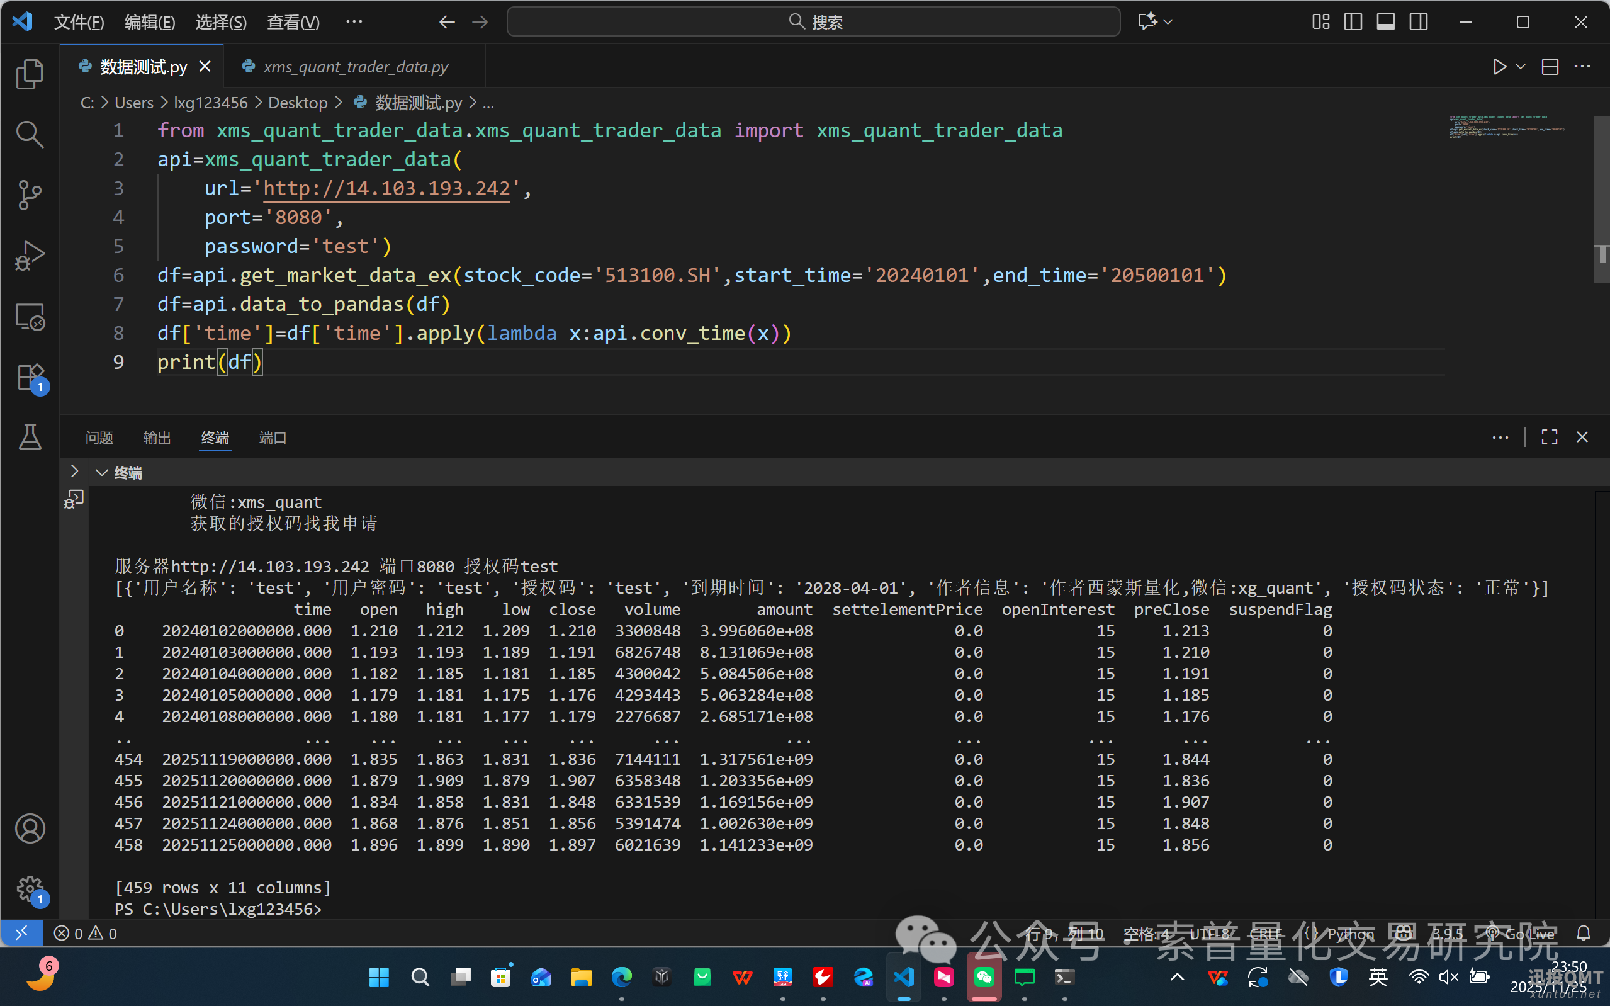Toggle the secondary side bar layout button
The image size is (1610, 1006).
[x=1418, y=22]
